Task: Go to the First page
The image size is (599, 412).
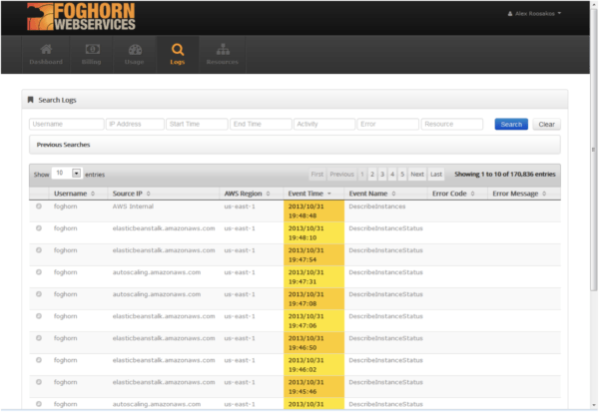Action: pos(317,175)
